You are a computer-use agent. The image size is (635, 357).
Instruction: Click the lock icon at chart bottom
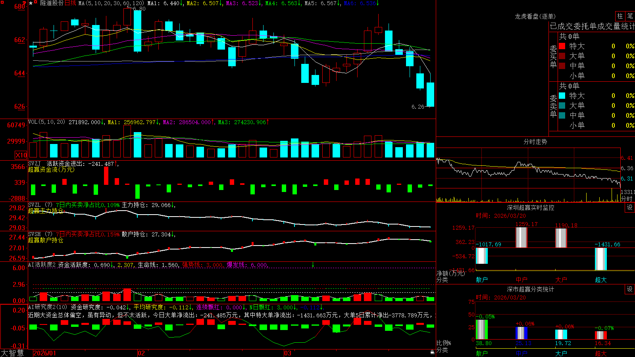tap(433, 352)
